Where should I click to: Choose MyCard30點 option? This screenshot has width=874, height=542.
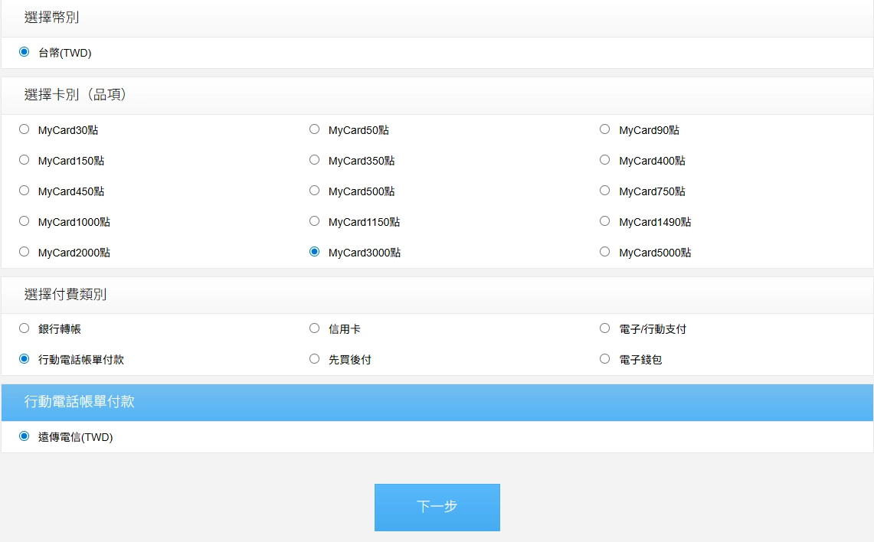24,129
